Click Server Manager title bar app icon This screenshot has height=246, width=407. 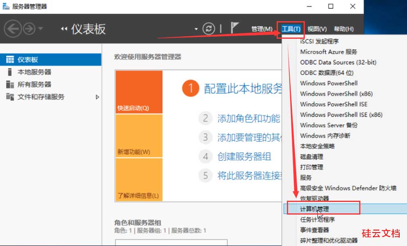[6, 6]
